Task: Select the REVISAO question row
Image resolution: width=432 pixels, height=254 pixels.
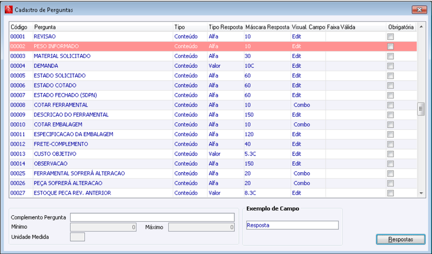Action: pyautogui.click(x=213, y=37)
